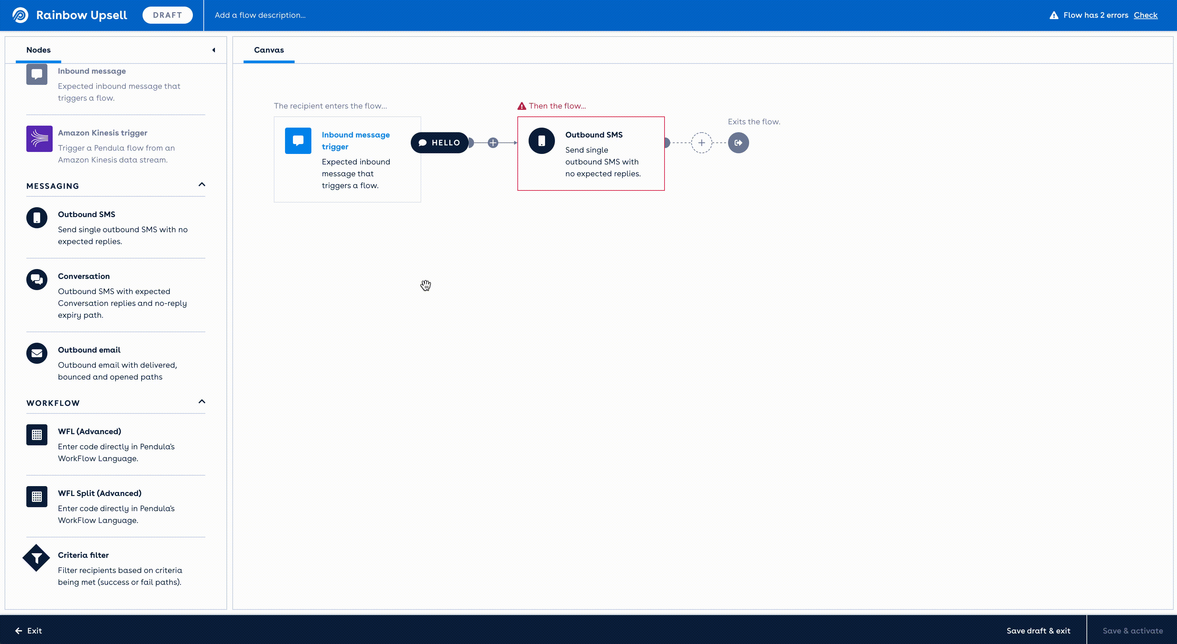Click the DRAFT status badge

click(167, 15)
